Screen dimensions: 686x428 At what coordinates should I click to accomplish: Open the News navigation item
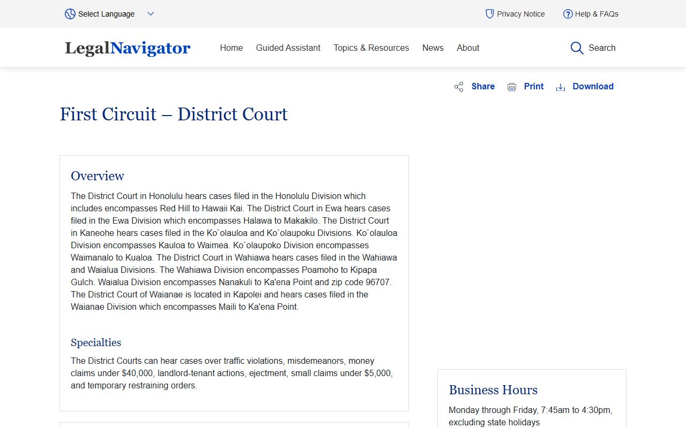pos(433,48)
